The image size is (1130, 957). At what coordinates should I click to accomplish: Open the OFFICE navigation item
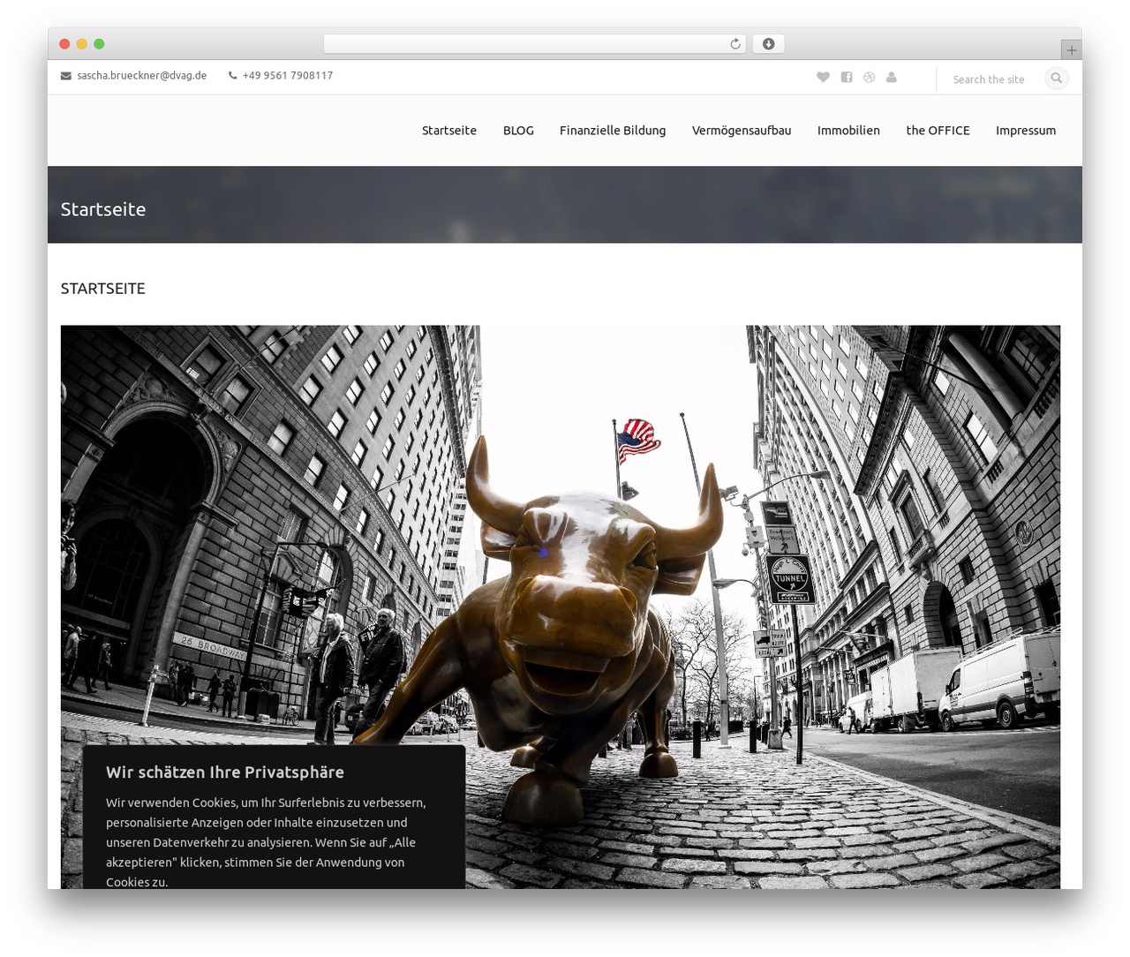(x=938, y=131)
